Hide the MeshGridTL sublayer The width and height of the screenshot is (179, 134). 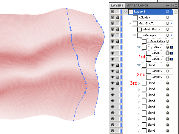pos(113,23)
